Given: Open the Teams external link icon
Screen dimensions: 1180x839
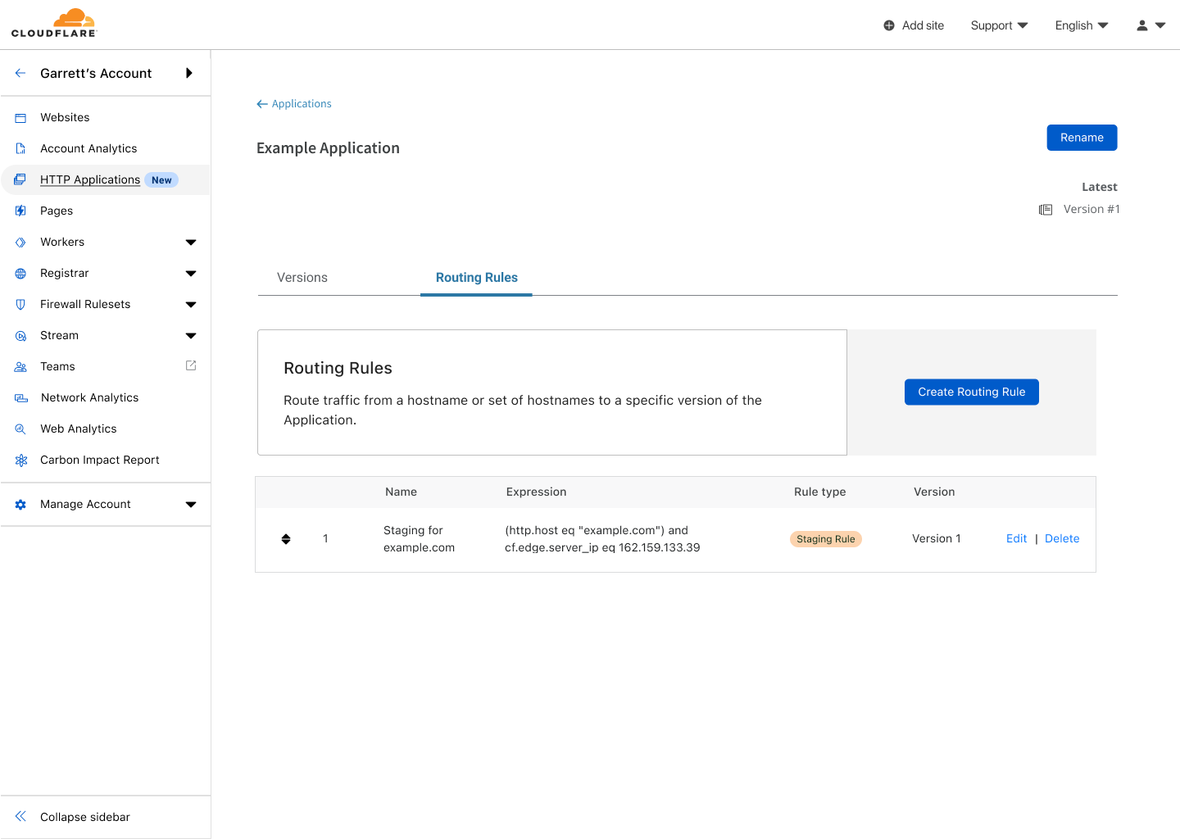Looking at the screenshot, I should tap(191, 365).
